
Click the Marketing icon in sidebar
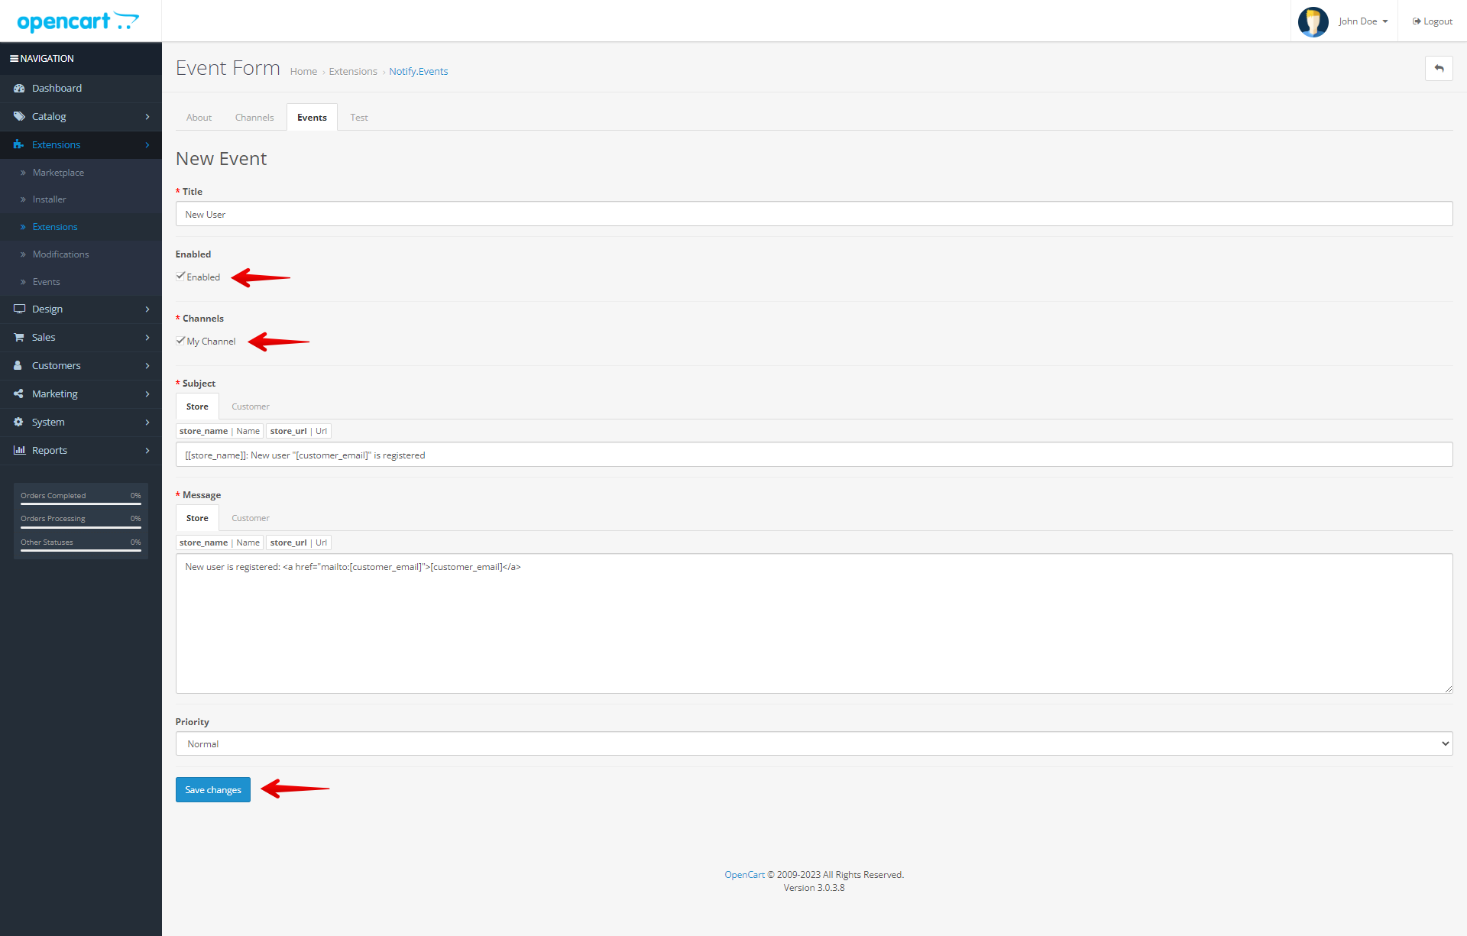coord(18,394)
